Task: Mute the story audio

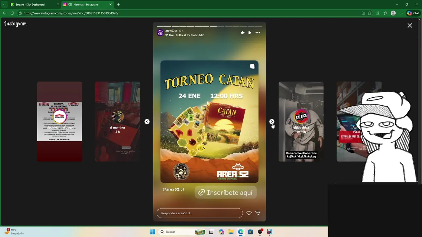Action: [243, 33]
